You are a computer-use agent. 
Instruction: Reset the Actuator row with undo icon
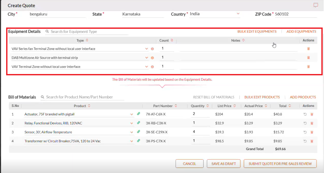(305, 114)
